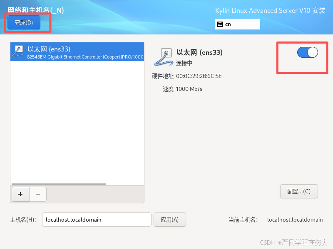Remove selected device with minus button
This screenshot has height=249, width=333.
[x=38, y=194]
